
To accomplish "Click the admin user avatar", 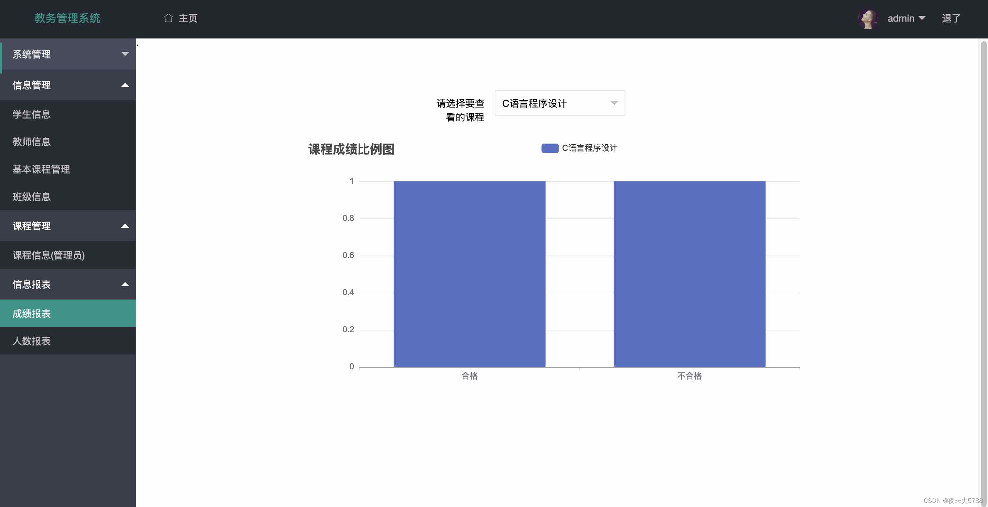I will tap(868, 19).
